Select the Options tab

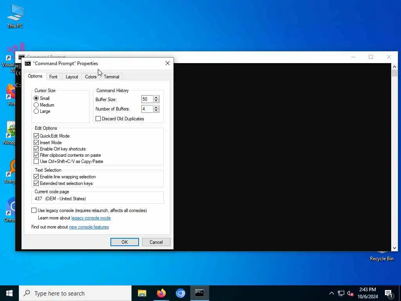click(x=35, y=76)
